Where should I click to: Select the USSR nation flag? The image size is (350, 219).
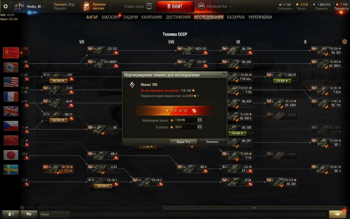[x=11, y=53]
